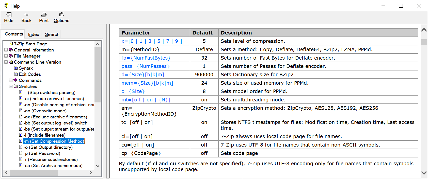428x179 pixels.
Task: Click the Switches open book icon
Action: 15,86
